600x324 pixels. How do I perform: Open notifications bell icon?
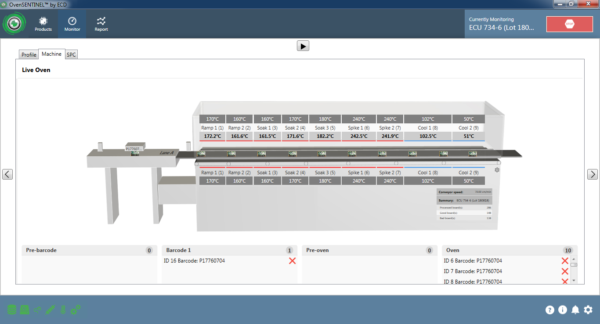(575, 310)
